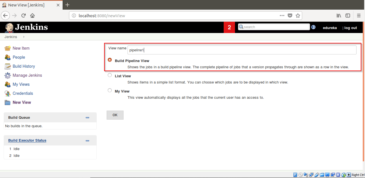Click red notification badge 2

click(229, 27)
